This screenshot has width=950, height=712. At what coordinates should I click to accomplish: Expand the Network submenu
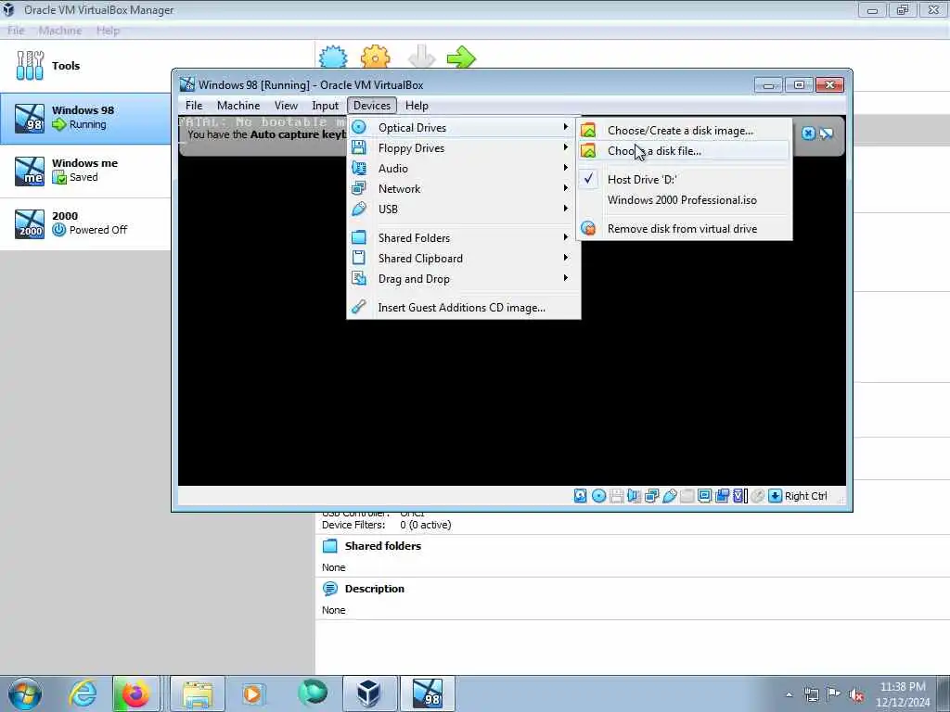464,189
